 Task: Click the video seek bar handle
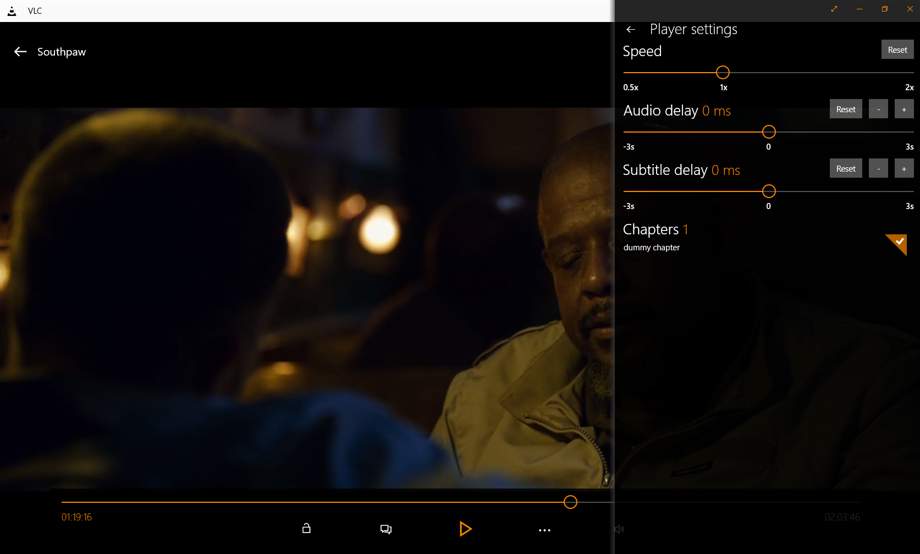click(x=570, y=502)
